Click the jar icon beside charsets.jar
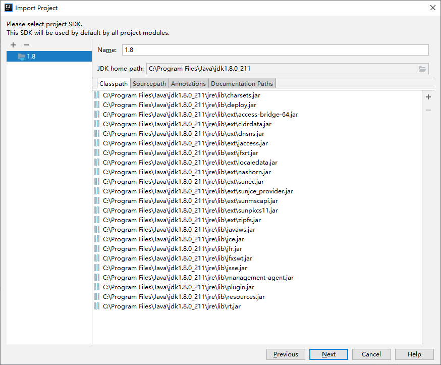The width and height of the screenshot is (441, 365). pos(97,95)
